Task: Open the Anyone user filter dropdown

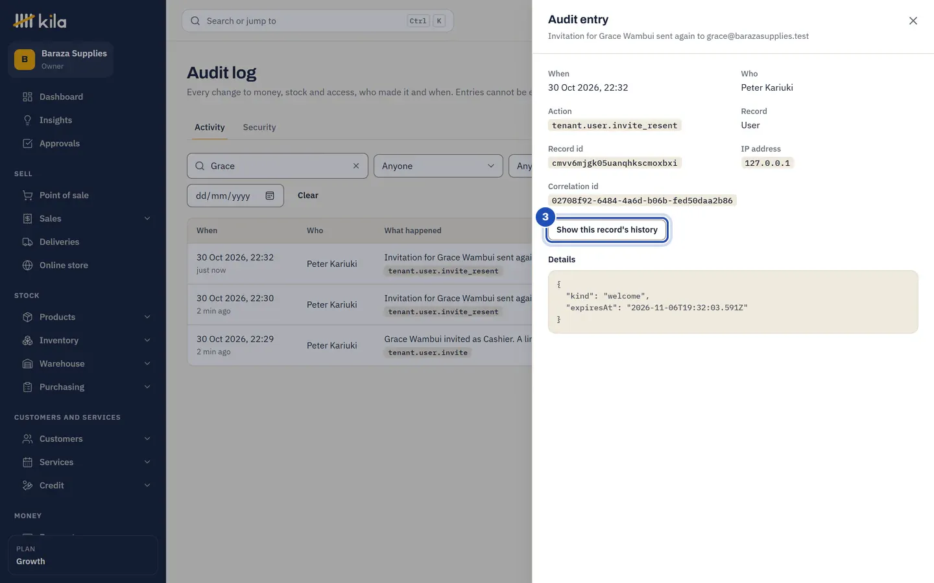Action: point(438,166)
